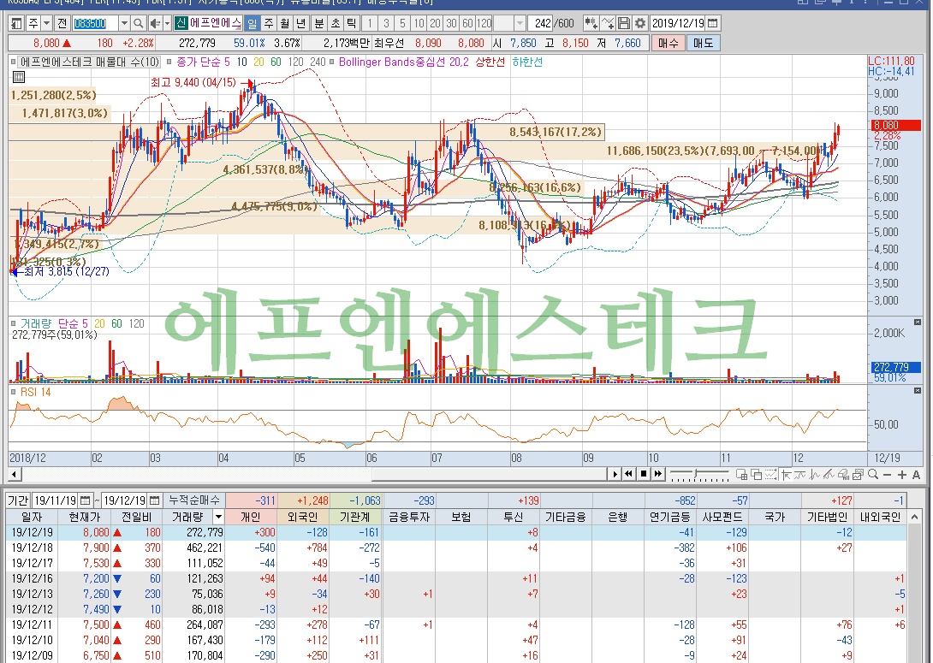Click the plus zoom-in icon below chart
This screenshot has height=663, width=933.
point(902,475)
